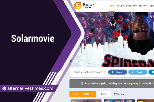Click the gray ads notice banner
This screenshot has width=154, height=102.
pos(112,84)
